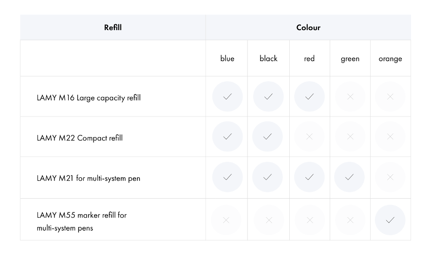Click the M16 orange cross icon
Screen dimensions: 431x255
pos(390,97)
